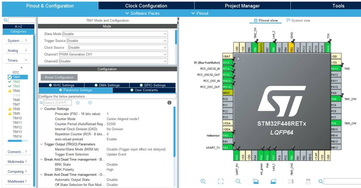Select TIM3 in the timers list

(x=16, y=86)
